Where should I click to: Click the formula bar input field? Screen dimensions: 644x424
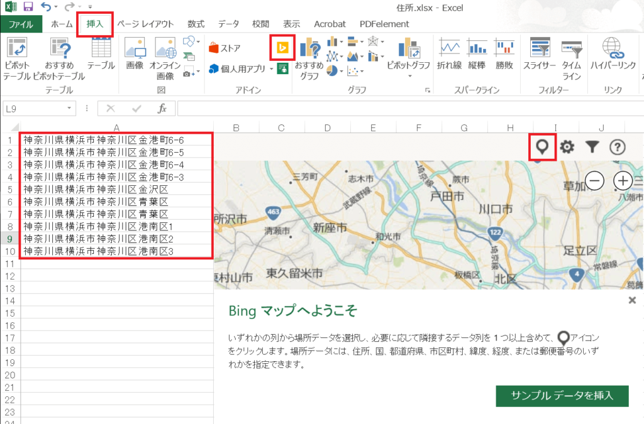coord(411,109)
